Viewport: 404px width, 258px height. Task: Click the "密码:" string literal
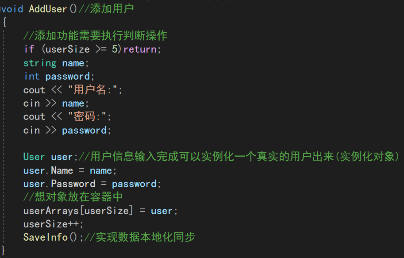88,117
